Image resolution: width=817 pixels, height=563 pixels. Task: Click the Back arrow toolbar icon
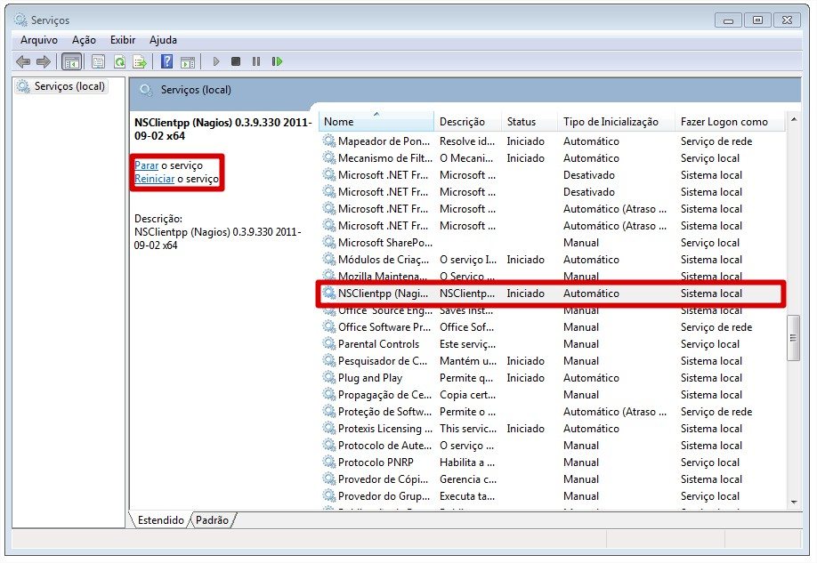pyautogui.click(x=23, y=61)
